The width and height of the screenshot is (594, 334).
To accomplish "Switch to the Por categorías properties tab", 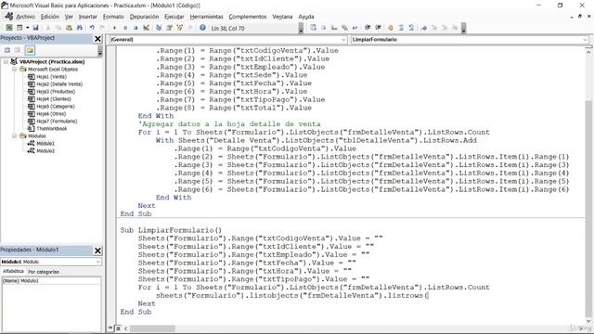I will point(44,272).
